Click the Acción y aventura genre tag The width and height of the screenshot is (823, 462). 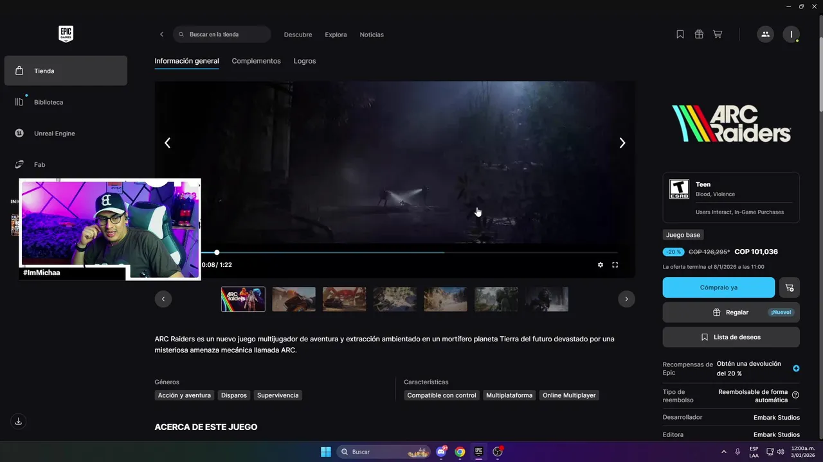point(185,395)
